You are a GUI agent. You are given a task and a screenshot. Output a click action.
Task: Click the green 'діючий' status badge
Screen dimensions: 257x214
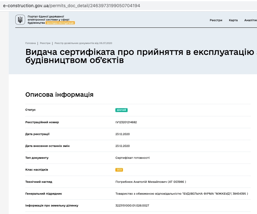(121, 110)
